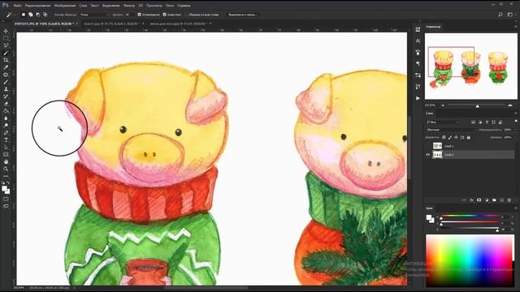Open the Фильтр menu
The height and width of the screenshot is (292, 520).
coord(129,6)
